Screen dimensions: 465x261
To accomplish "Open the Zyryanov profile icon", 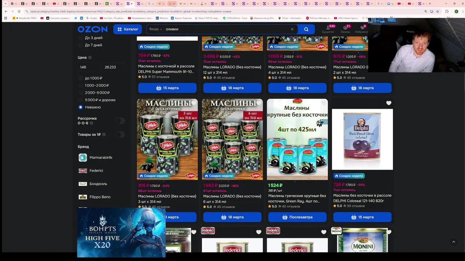I will pyautogui.click(x=328, y=29).
